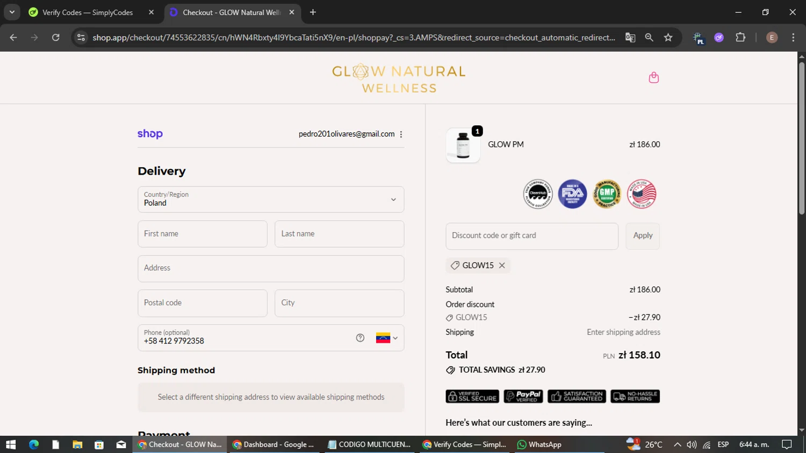Click the Verified SSL Secure badge
Viewport: 806px width, 453px height.
[x=472, y=396]
